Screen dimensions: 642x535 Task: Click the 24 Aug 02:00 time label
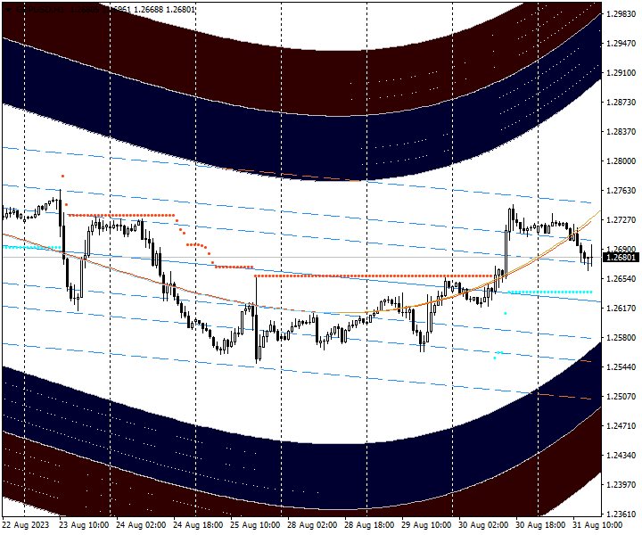tap(141, 525)
